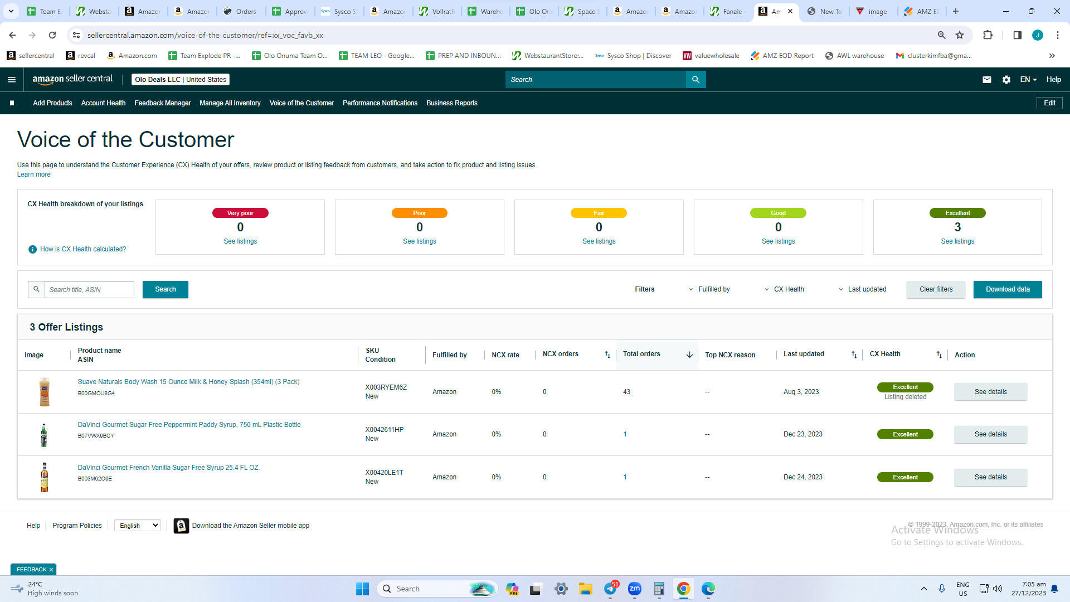Open Performance Notifications in favorites bar
Screen dimensions: 1070x602
click(x=380, y=103)
